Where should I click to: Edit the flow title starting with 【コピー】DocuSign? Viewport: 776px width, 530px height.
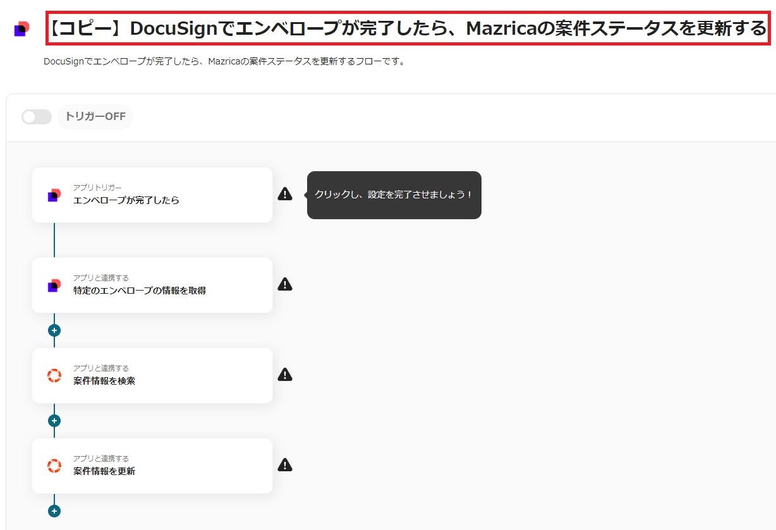[408, 28]
